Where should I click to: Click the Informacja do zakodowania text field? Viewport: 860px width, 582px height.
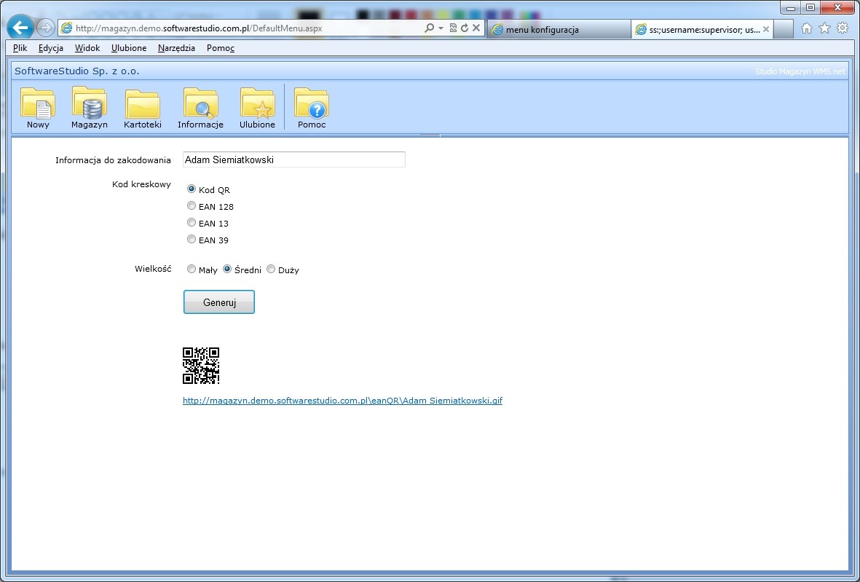pos(293,160)
